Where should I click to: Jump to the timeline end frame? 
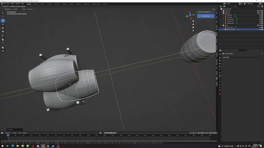coord(115,133)
